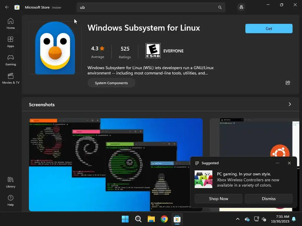Image resolution: width=302 pixels, height=226 pixels.
Task: Go back using the back arrow
Action: [7, 7]
